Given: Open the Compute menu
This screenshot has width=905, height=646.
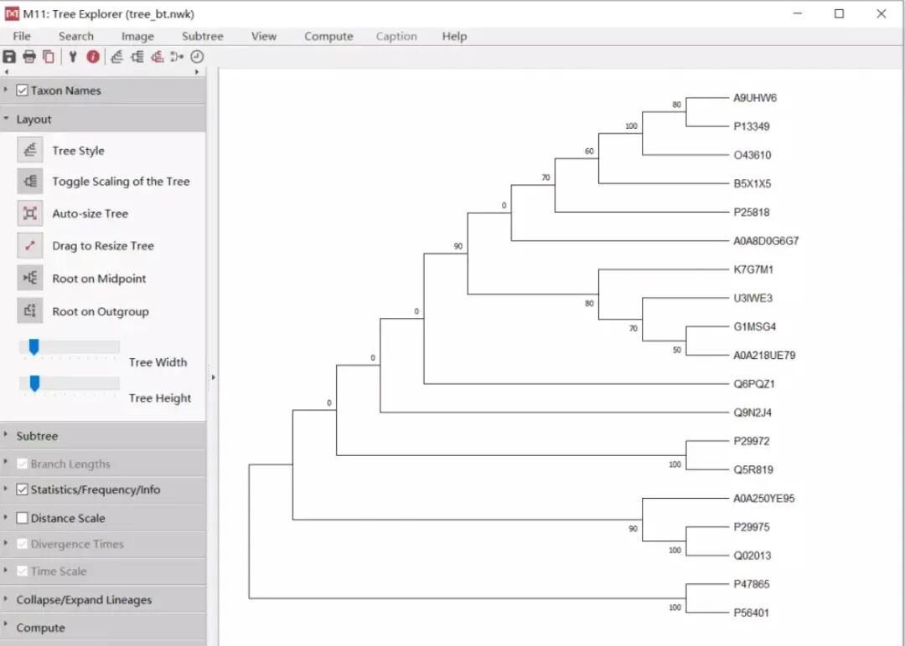Looking at the screenshot, I should tap(328, 36).
